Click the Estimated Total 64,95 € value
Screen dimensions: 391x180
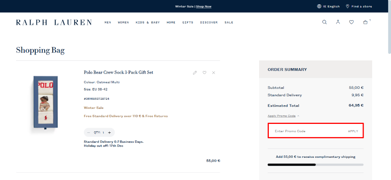click(356, 105)
